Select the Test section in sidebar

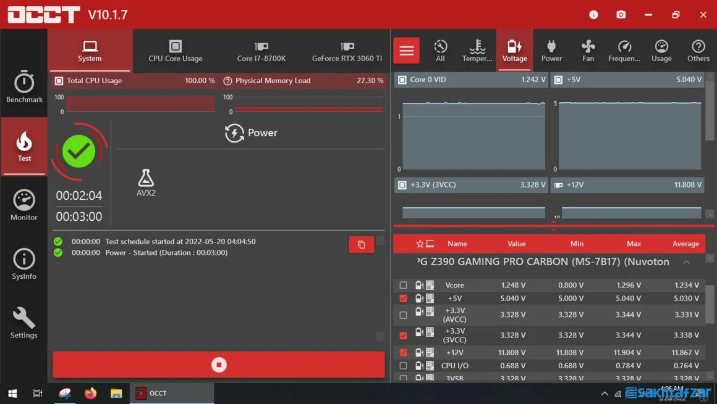click(23, 146)
